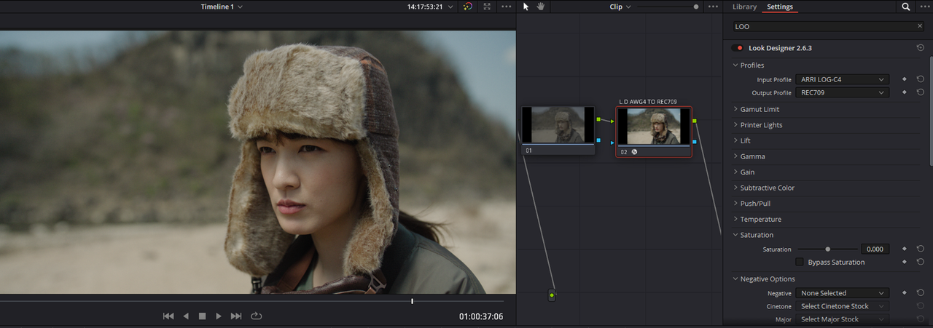Click the green node graph output connector
933x328 pixels.
pos(552,295)
